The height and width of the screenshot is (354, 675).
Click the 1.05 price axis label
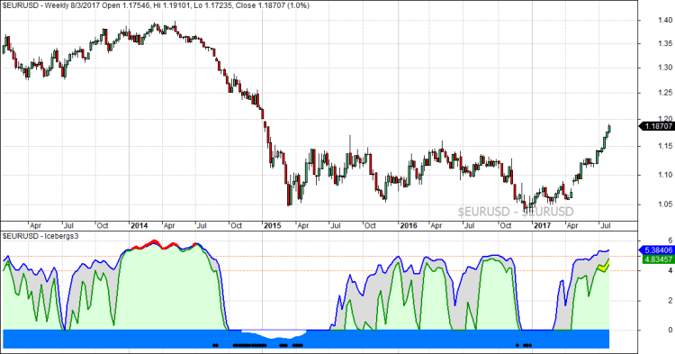pos(665,204)
